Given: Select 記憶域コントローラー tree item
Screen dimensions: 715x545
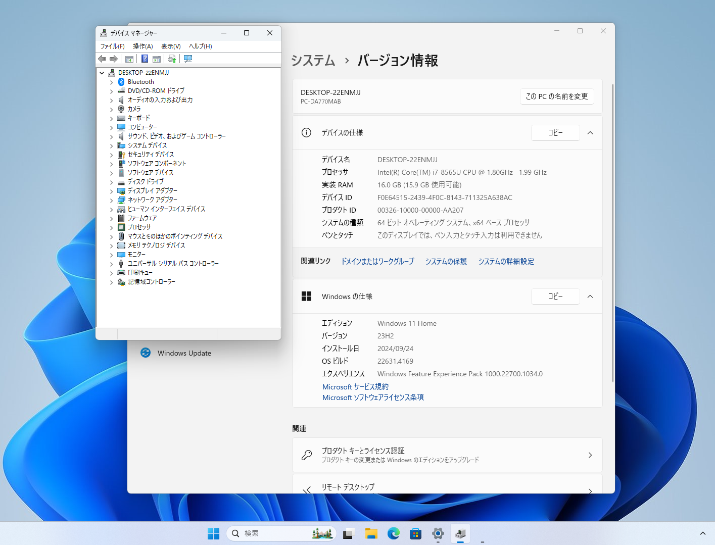Looking at the screenshot, I should coord(152,282).
